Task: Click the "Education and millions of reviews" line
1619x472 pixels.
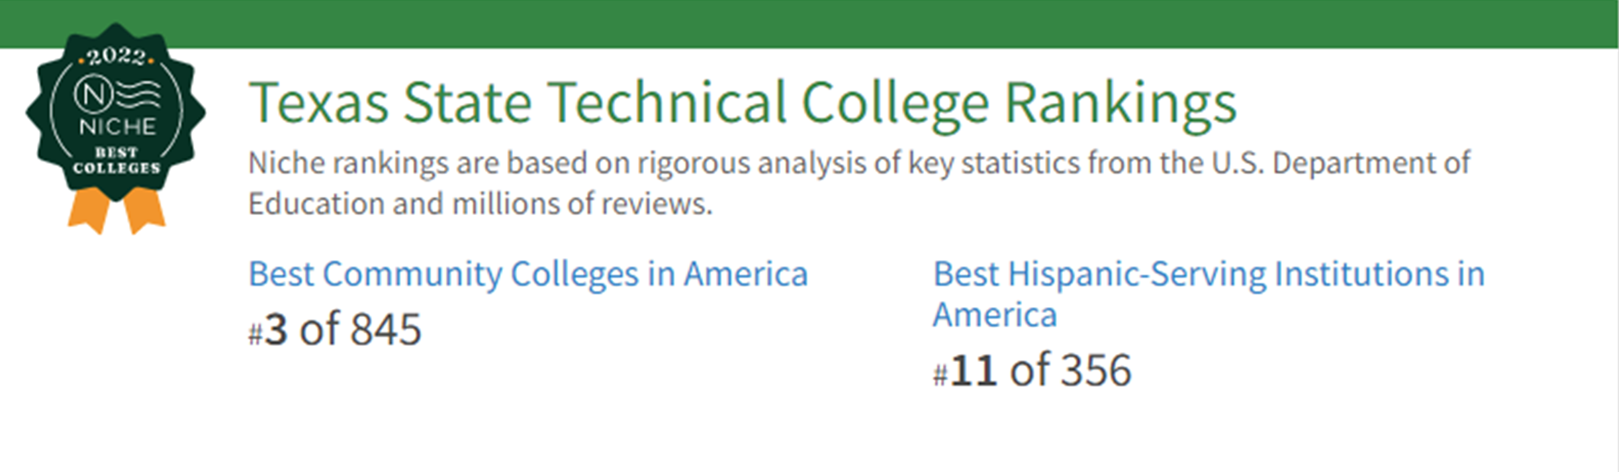Action: pyautogui.click(x=480, y=204)
